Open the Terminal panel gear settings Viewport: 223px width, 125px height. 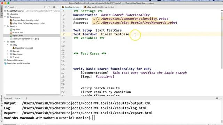(217, 98)
